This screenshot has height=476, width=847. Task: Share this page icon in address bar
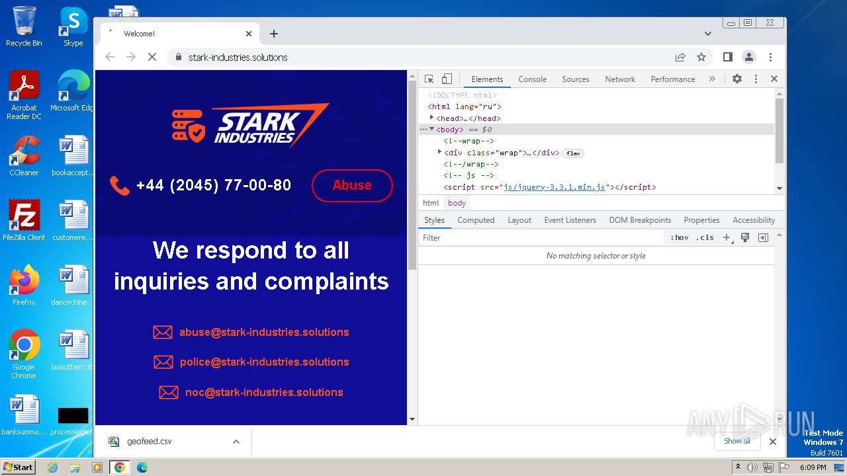coord(680,58)
